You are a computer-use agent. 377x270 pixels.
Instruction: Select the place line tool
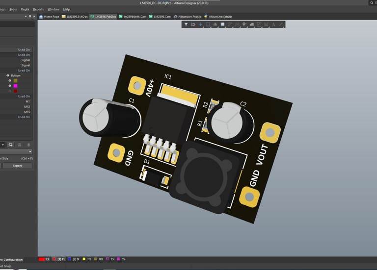pos(281,24)
